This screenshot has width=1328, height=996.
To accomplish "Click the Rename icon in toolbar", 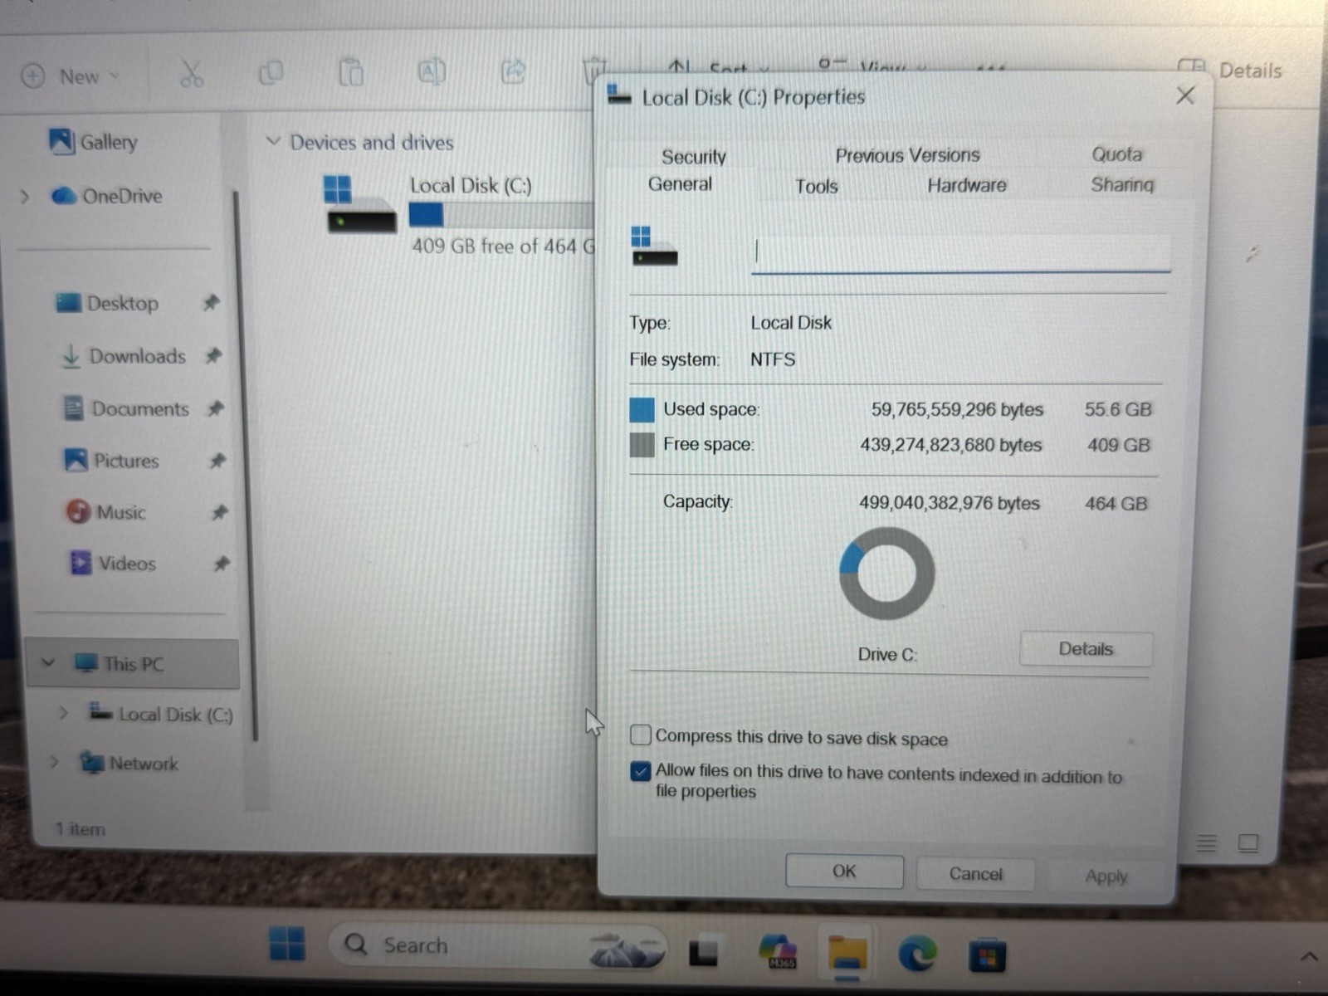I will (x=431, y=71).
